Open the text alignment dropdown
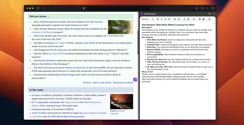Viewport: 244px width, 125px height. [194, 19]
